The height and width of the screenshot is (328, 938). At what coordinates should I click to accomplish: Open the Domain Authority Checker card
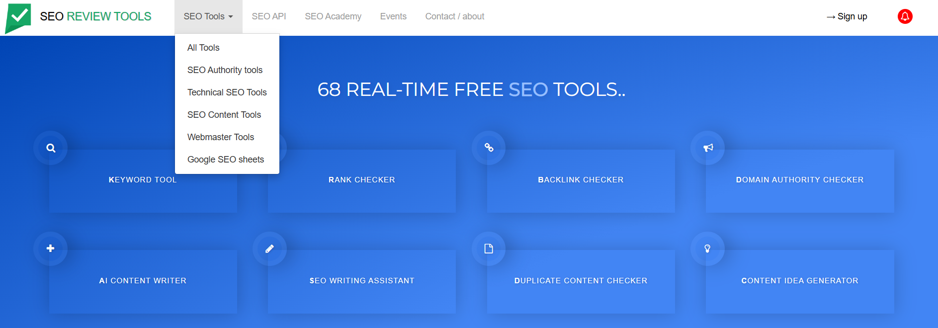[800, 181]
